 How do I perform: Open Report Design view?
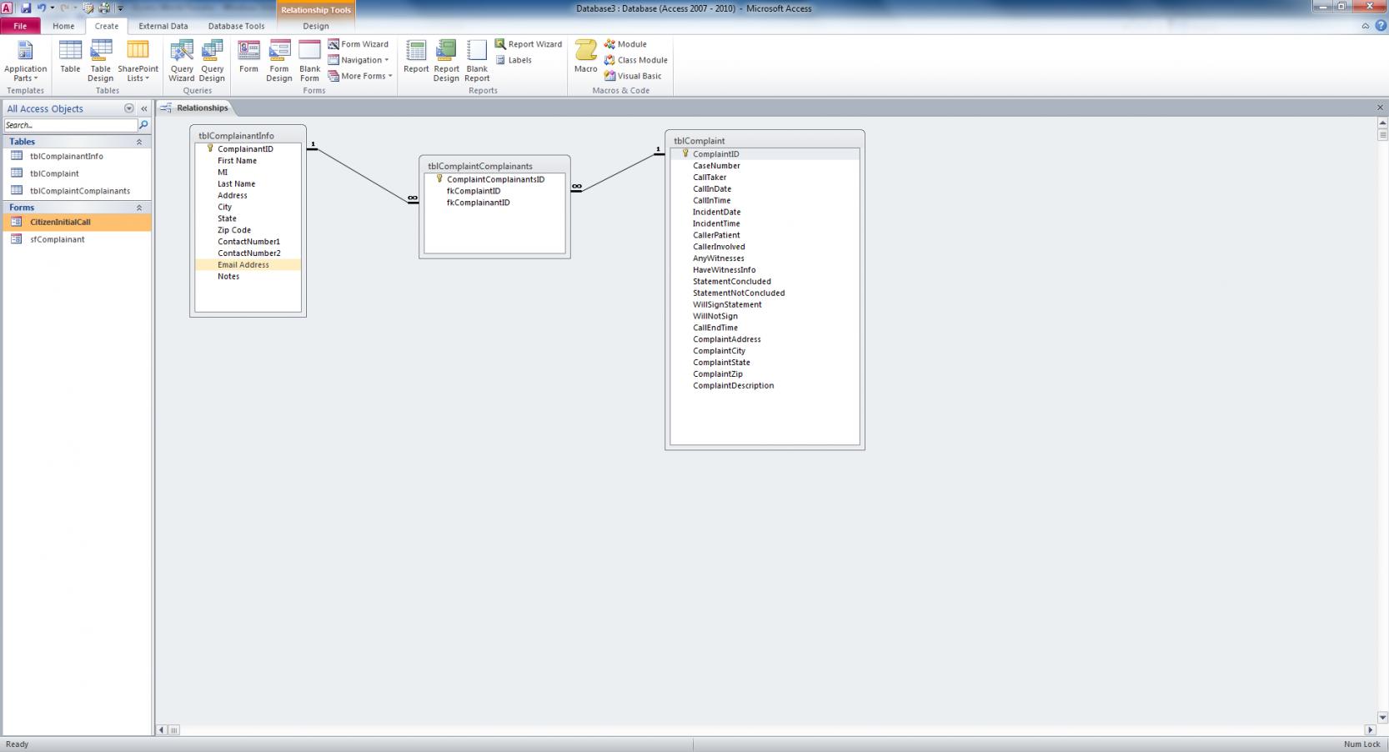point(446,61)
